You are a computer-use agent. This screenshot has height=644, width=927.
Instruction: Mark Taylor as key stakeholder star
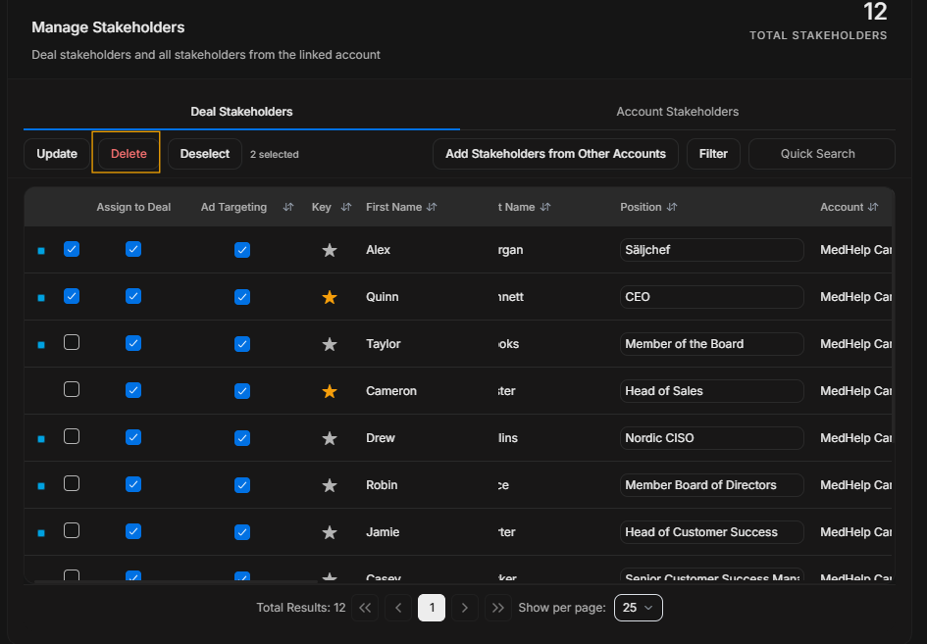(x=330, y=344)
